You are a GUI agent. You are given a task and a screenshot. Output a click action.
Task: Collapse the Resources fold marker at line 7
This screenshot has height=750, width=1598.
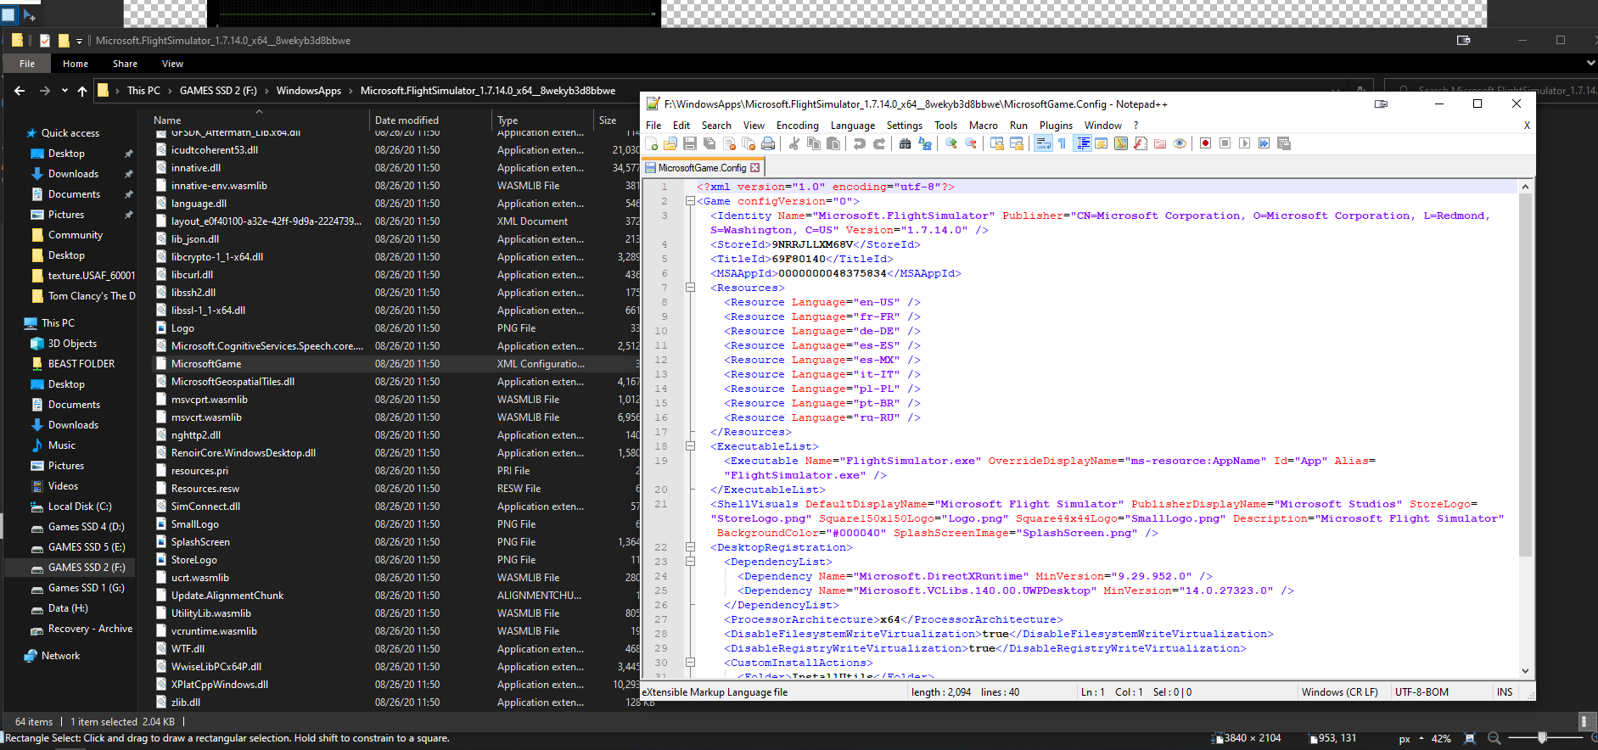(x=690, y=288)
